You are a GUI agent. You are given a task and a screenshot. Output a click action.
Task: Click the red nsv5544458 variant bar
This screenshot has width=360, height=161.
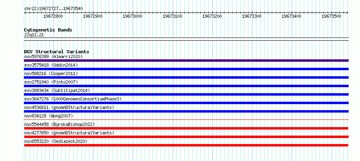coord(186,128)
